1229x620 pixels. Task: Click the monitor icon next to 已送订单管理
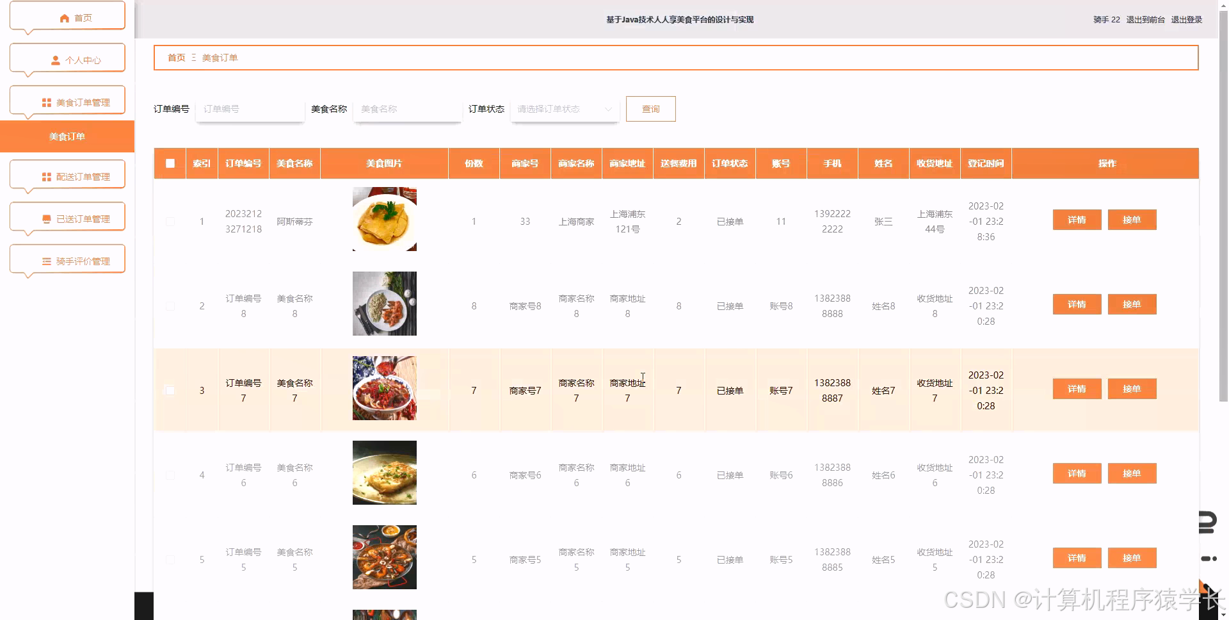[45, 217]
